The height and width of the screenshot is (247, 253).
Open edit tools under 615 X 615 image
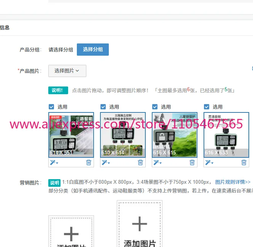[x=158, y=162]
